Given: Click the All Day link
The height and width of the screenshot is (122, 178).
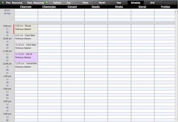Looking at the screenshot, I should (7, 14).
